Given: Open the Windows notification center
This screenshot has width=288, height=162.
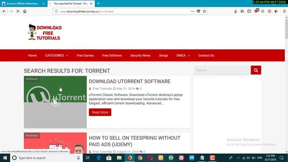Looking at the screenshot, I should 281,158.
